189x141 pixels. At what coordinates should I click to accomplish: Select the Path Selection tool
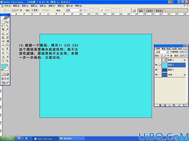[x=3, y=49]
